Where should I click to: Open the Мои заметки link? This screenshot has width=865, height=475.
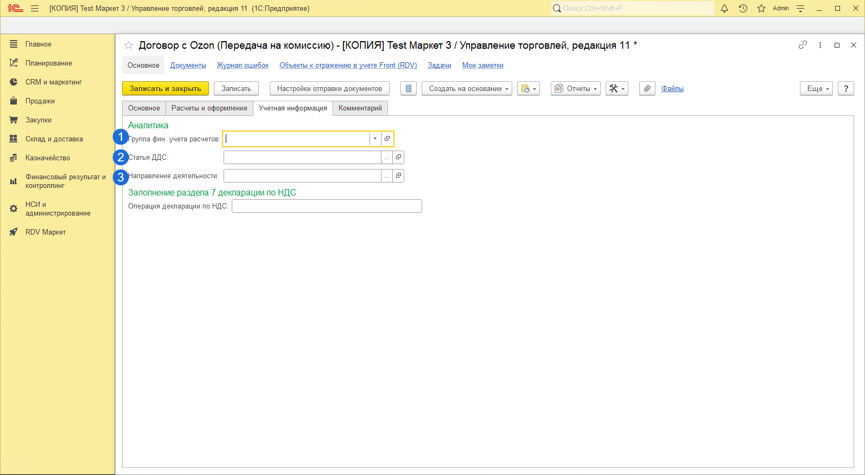point(483,66)
